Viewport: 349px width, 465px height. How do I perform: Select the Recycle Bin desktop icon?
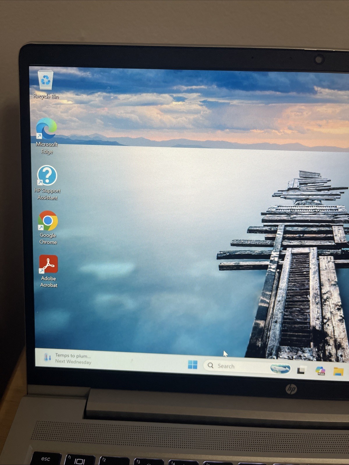click(46, 84)
